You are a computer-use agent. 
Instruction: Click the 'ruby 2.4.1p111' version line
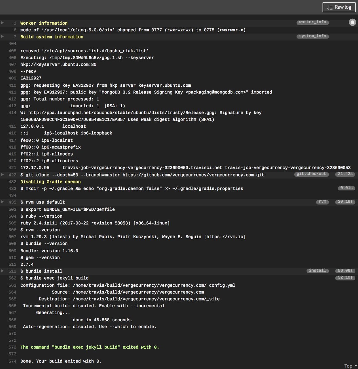click(95, 223)
